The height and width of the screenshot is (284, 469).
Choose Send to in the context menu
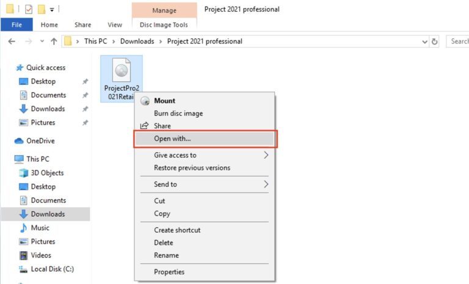(205, 184)
